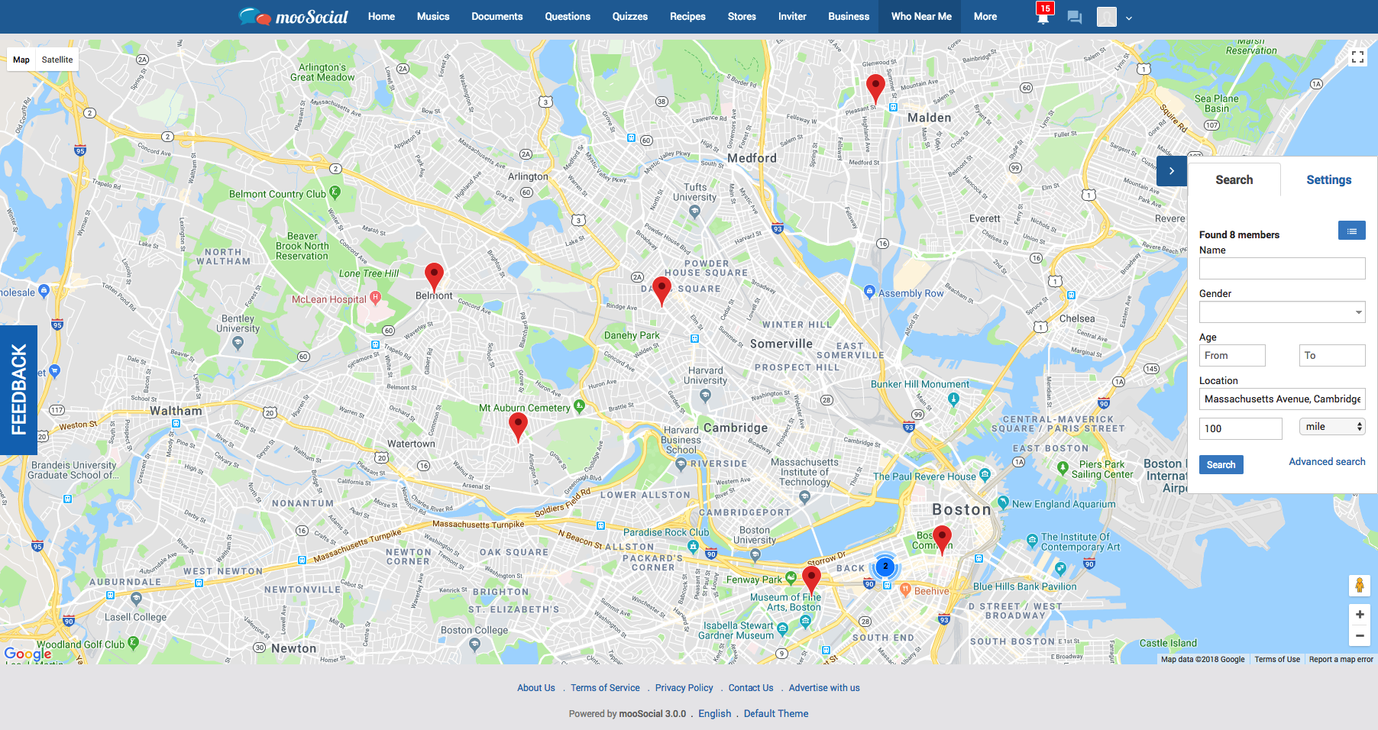Collapse the search side panel arrow
The width and height of the screenshot is (1378, 730).
(x=1172, y=171)
